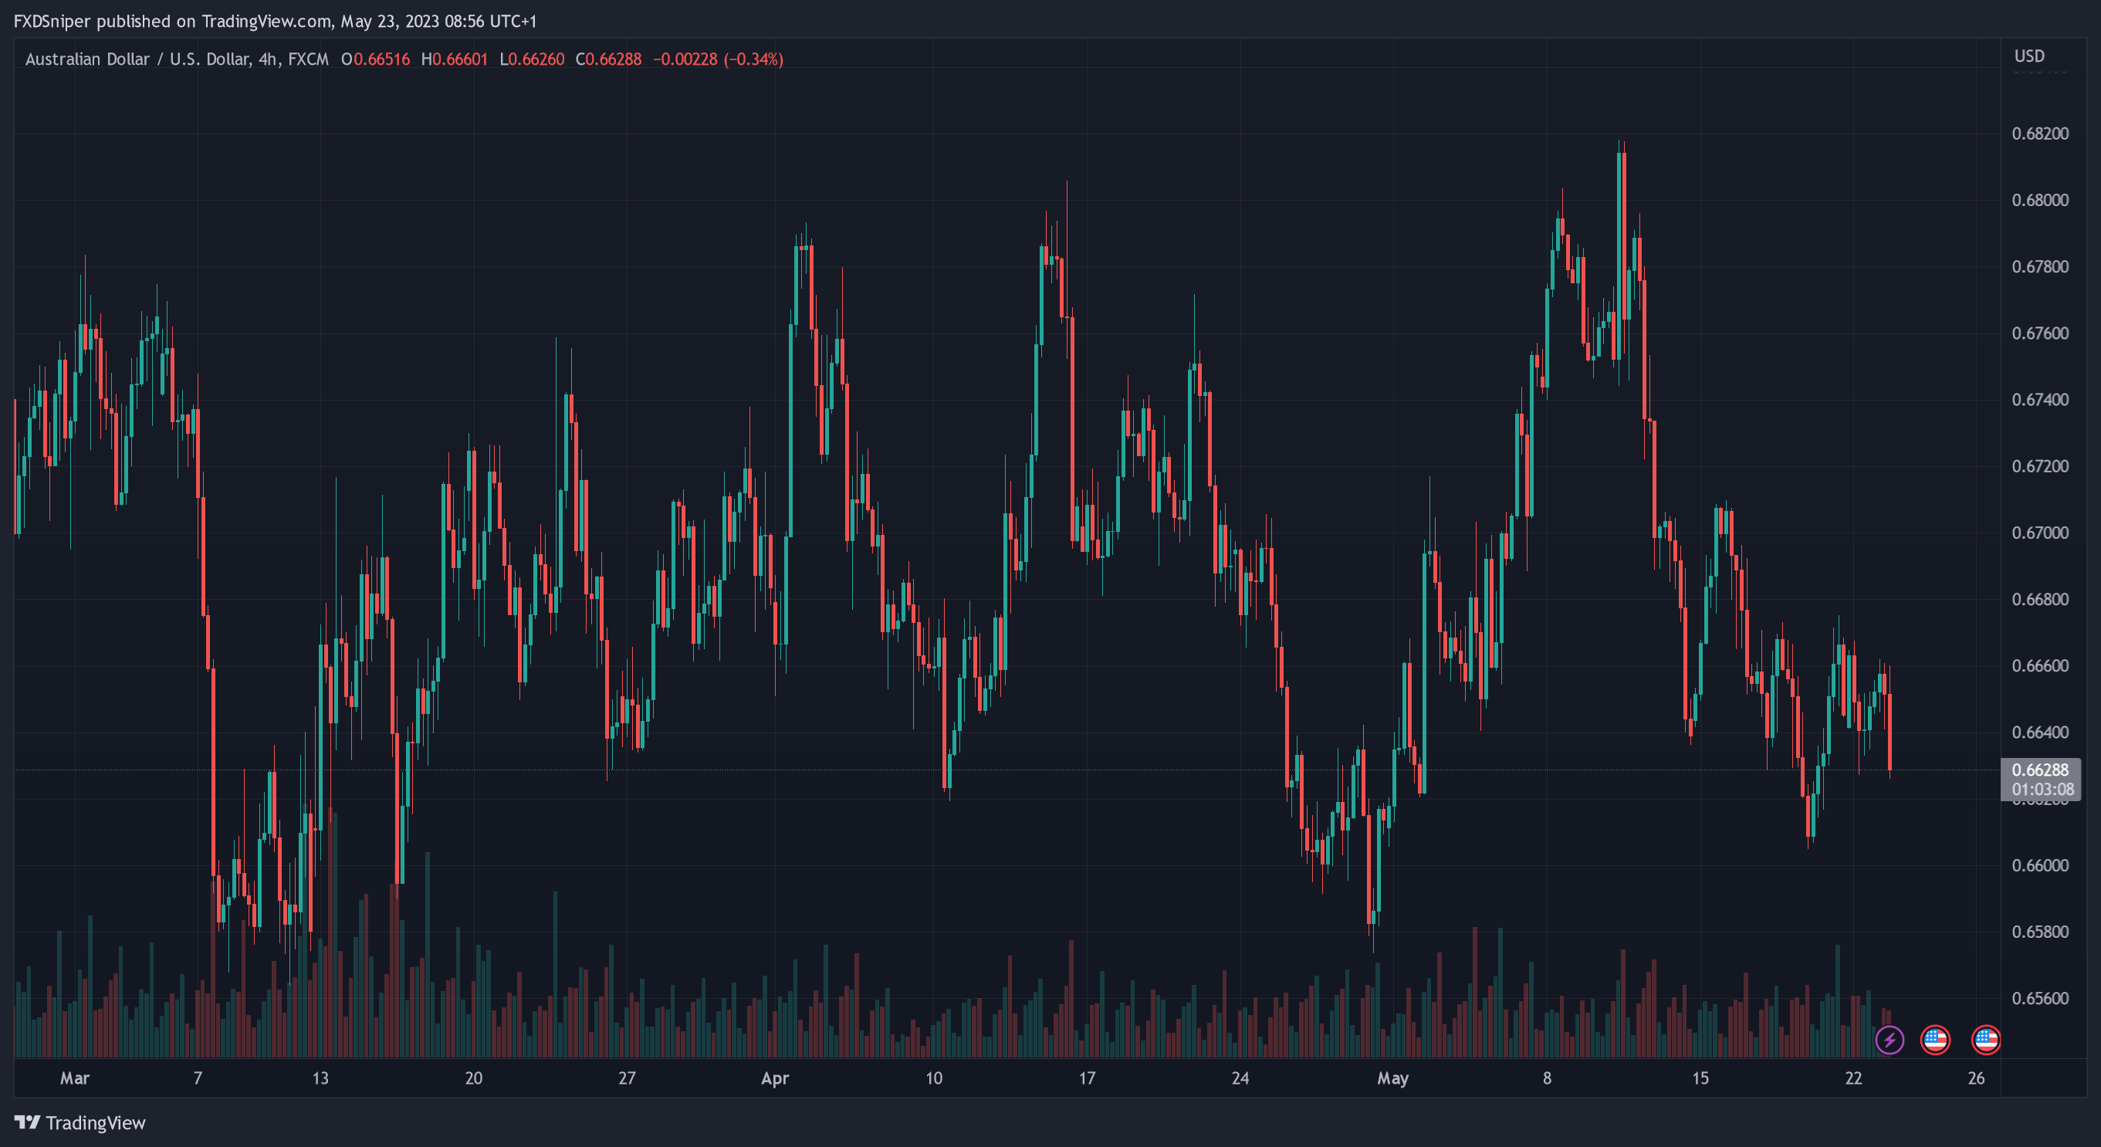Click the 0.66000 price axis label
The height and width of the screenshot is (1147, 2101).
coord(2040,865)
